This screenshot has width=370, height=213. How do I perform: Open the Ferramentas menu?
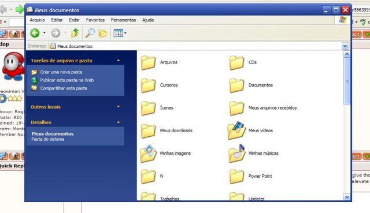(x=123, y=20)
